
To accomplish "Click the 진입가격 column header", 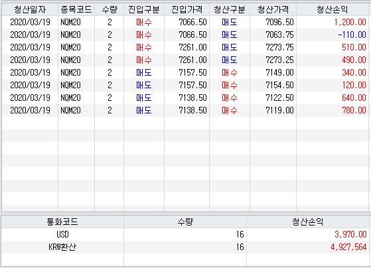I will click(186, 10).
